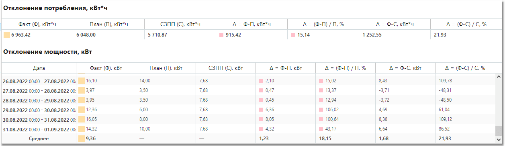Click the pink marker beside 915,42

(221, 35)
